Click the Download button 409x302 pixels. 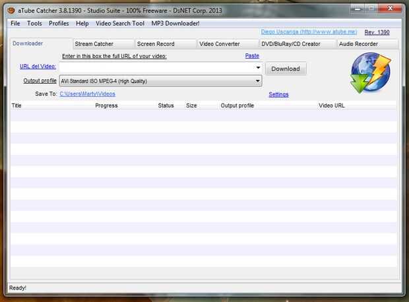(286, 69)
